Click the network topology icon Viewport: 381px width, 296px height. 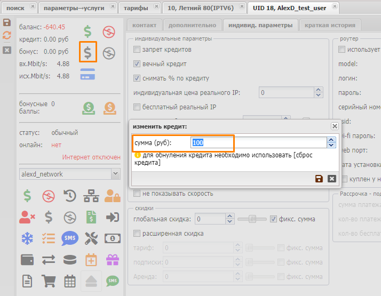click(91, 196)
